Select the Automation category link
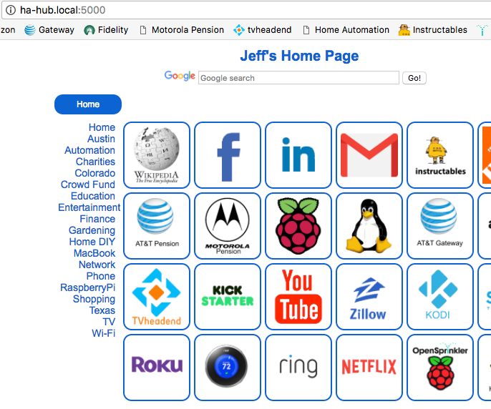Viewport: 491px width, 409px height. tap(90, 150)
